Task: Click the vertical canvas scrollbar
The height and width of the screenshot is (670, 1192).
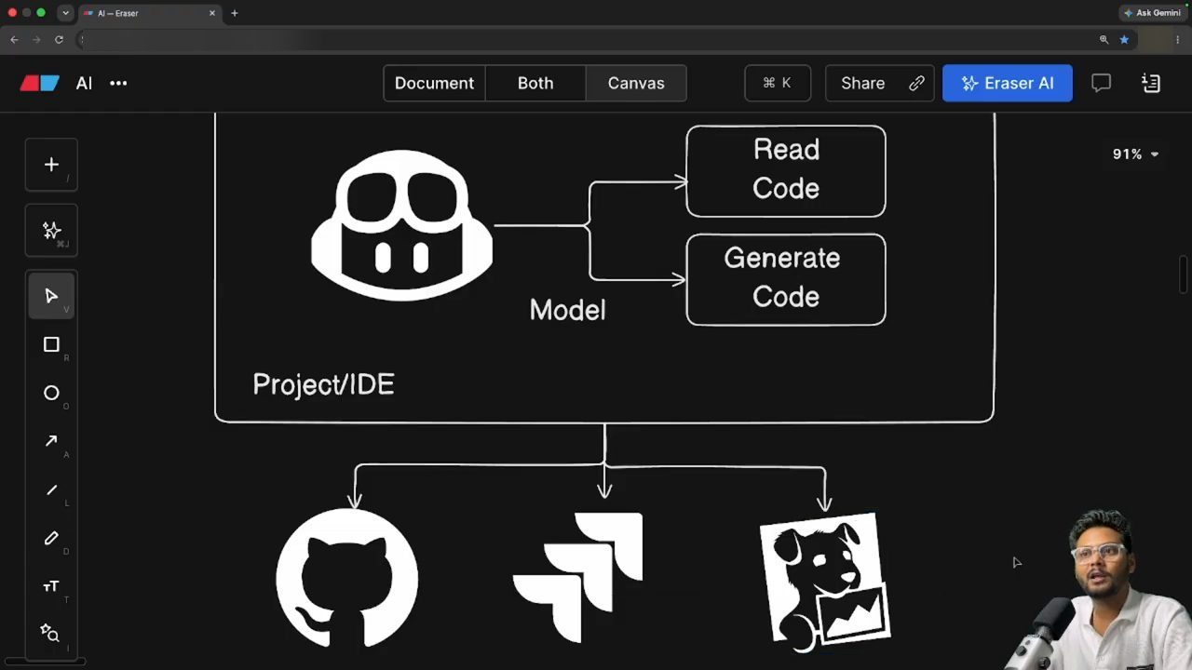Action: tap(1184, 275)
